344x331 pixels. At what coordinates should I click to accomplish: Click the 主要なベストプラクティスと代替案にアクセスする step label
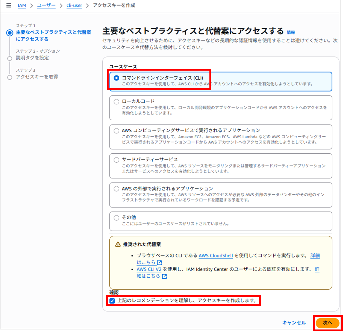(x=53, y=36)
